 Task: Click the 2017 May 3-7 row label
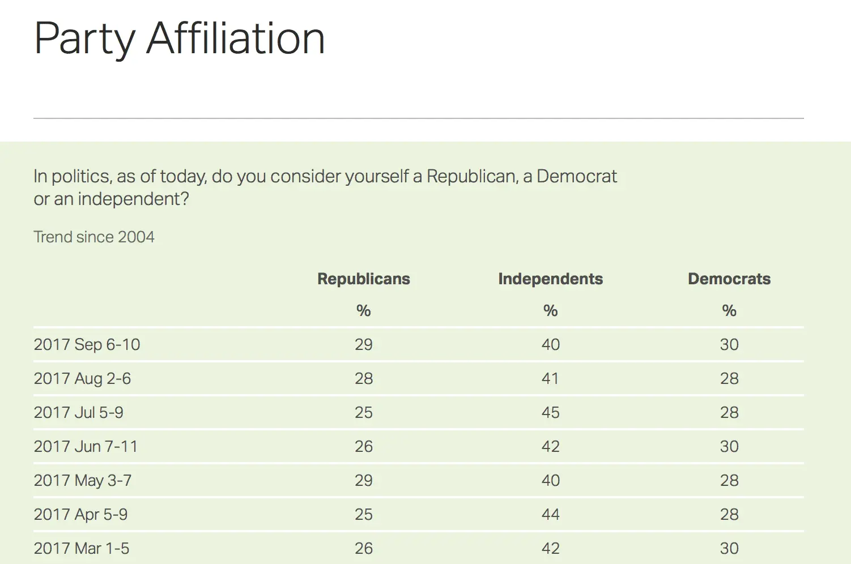(x=83, y=480)
